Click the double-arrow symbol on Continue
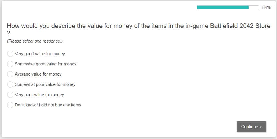 click(260, 127)
